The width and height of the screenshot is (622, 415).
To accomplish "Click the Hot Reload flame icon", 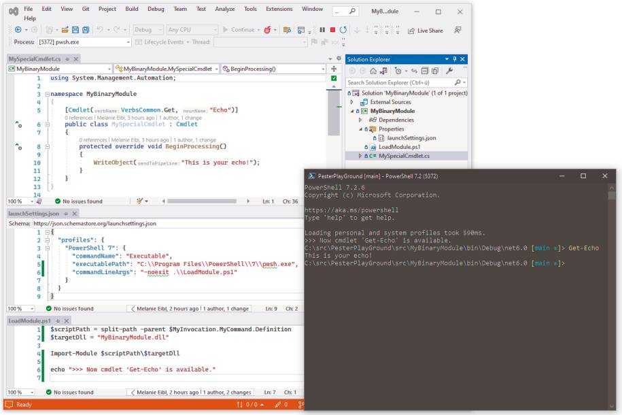I will (267, 30).
